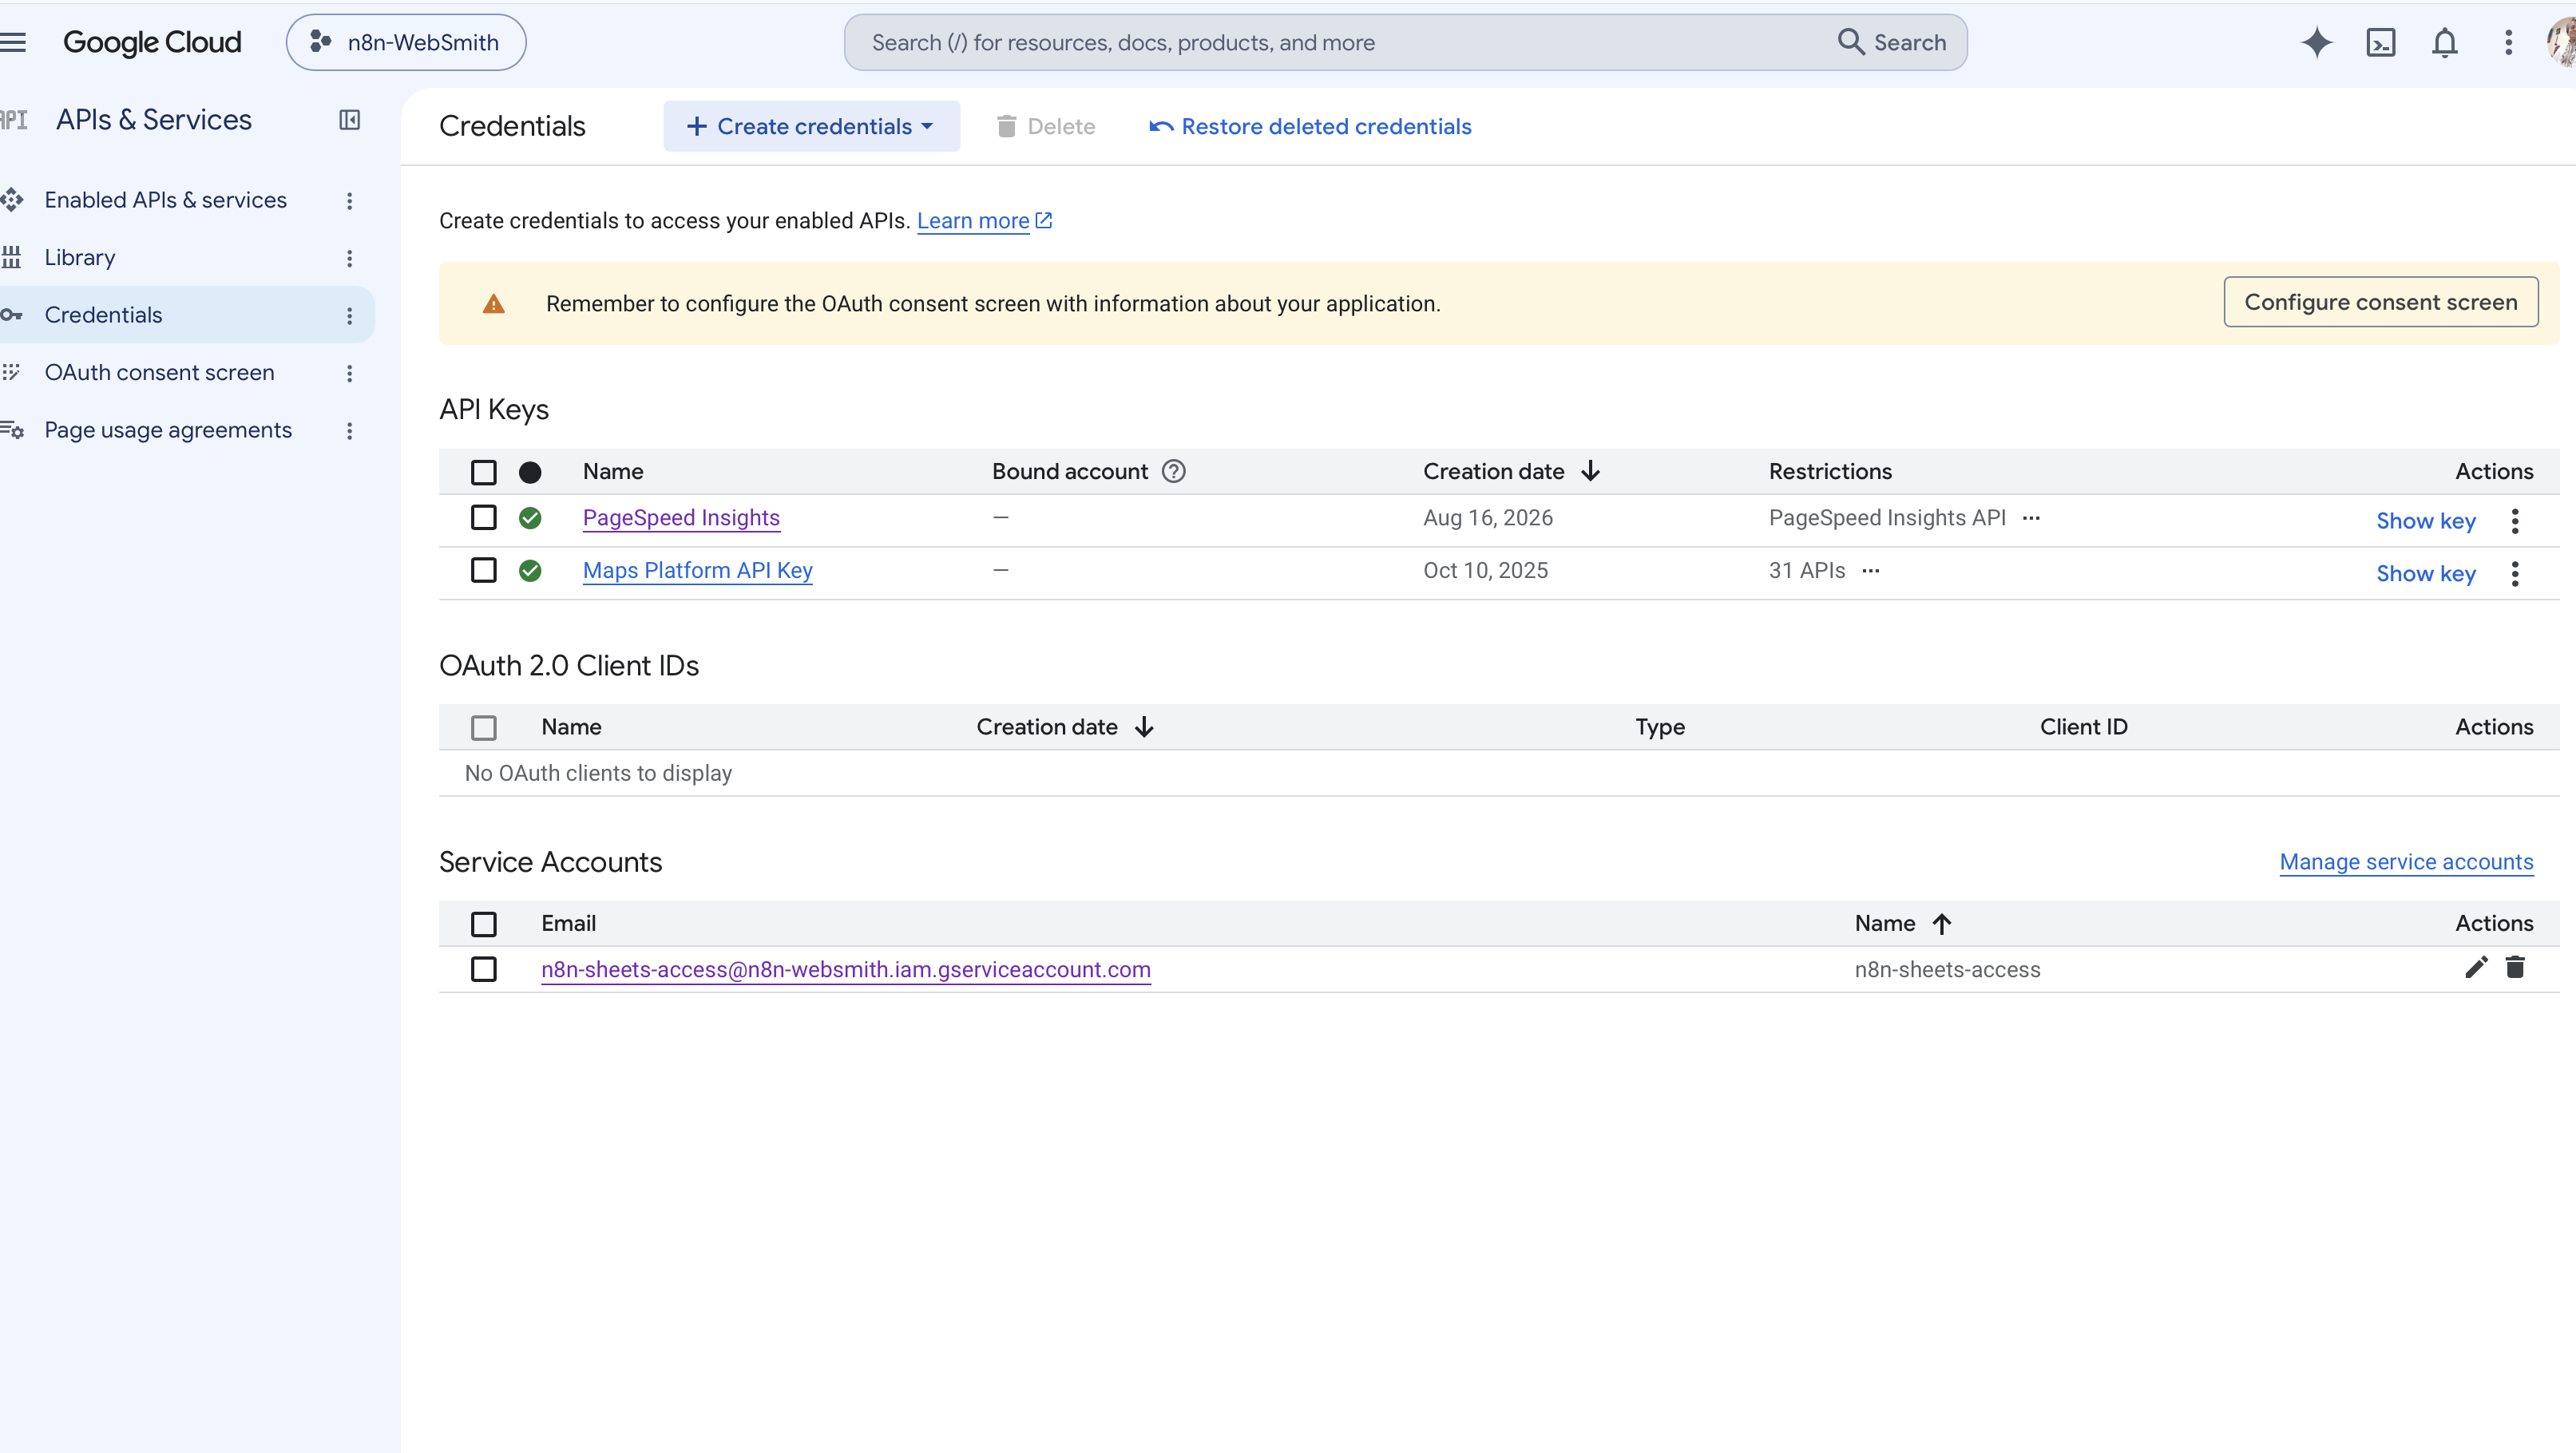Click Configure consent screen button
Screen dimensions: 2576x1453
tap(2380, 302)
